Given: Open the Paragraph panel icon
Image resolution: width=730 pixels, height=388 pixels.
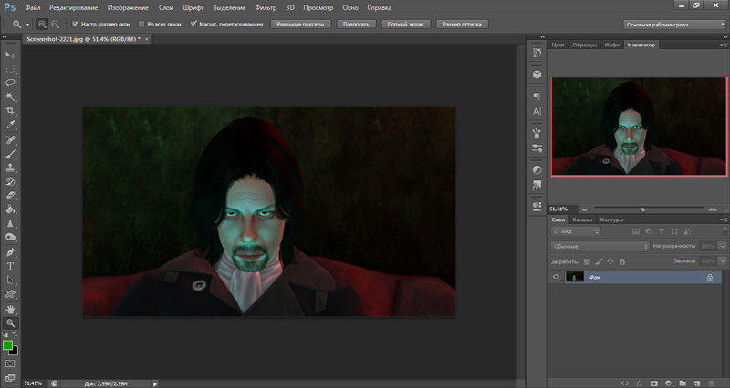Looking at the screenshot, I should point(537,97).
